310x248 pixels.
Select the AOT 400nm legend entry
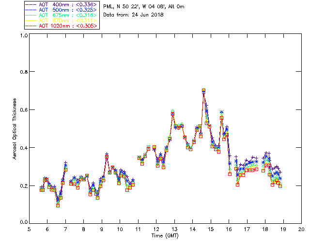click(62, 4)
